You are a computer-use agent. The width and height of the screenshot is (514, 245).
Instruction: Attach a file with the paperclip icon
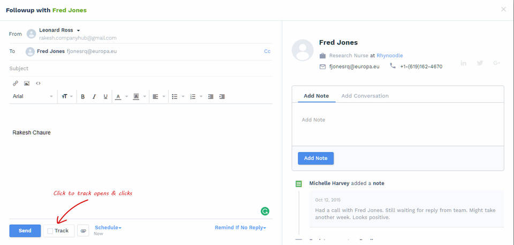(83, 231)
